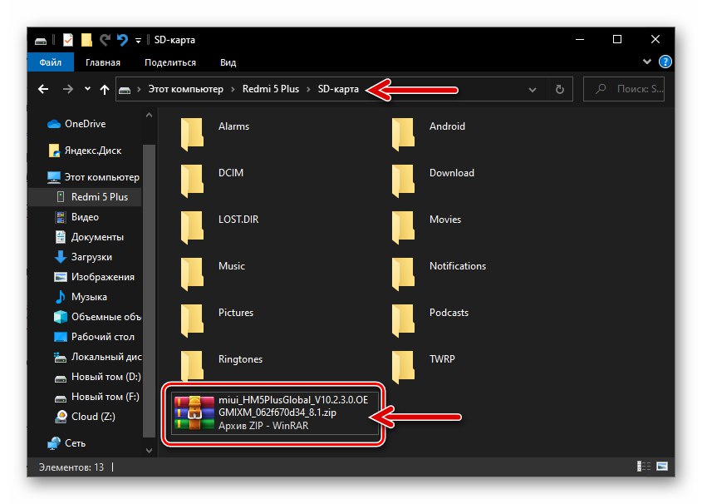
Task: Click the window title SD-карта
Action: [174, 40]
